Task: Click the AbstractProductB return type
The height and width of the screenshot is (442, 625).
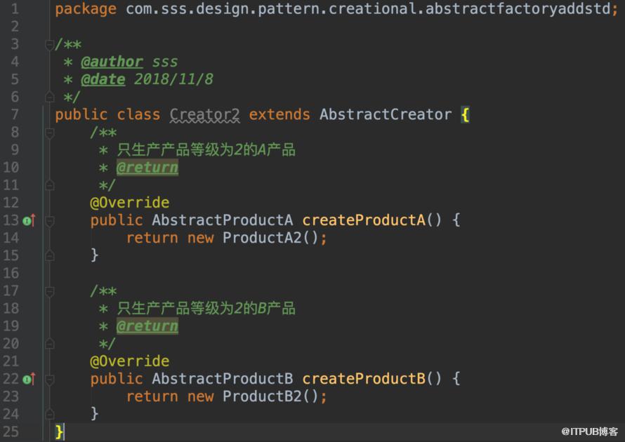Action: point(223,379)
